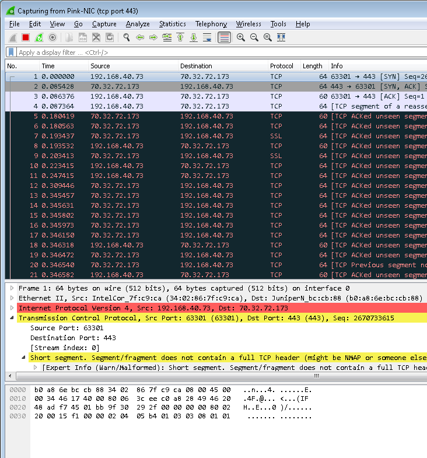Click the grayed Start capture shark fin icon

pyautogui.click(x=13, y=37)
